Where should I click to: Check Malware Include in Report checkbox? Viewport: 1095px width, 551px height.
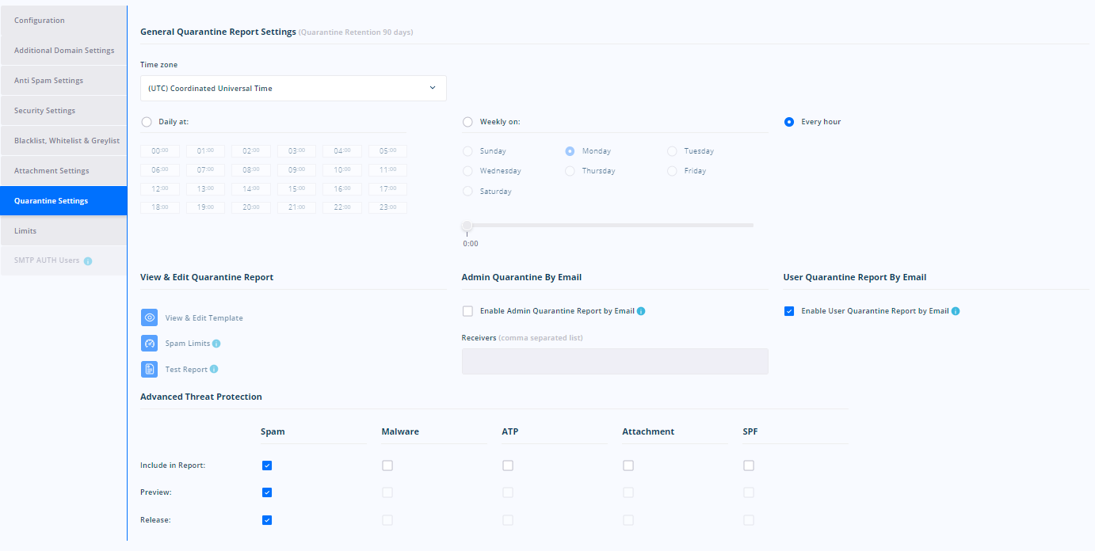pos(387,465)
